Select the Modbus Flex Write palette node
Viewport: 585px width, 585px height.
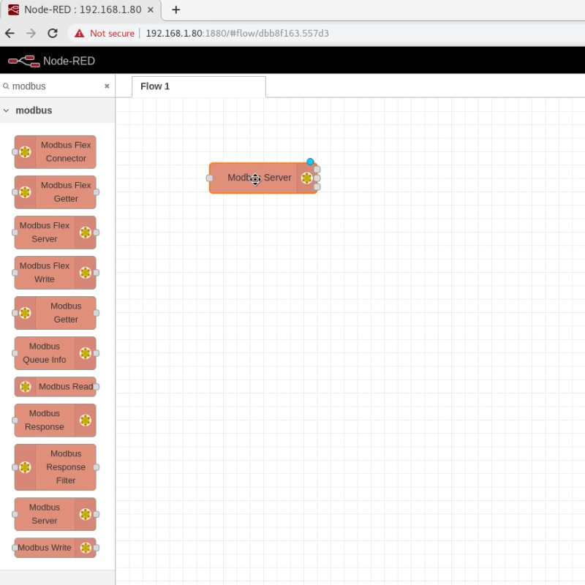tap(56, 273)
